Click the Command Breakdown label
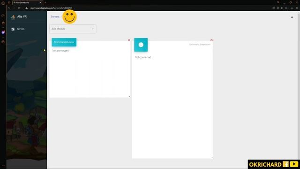 tap(200, 45)
